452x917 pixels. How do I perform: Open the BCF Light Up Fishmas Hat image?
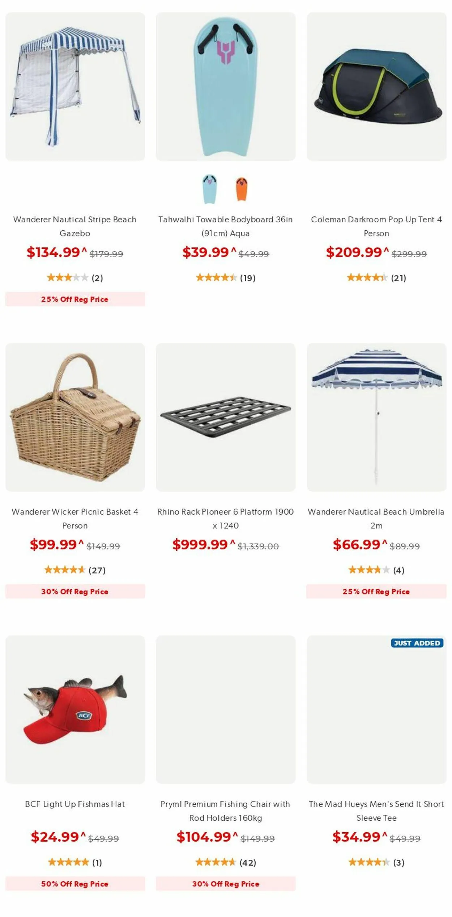tap(75, 709)
